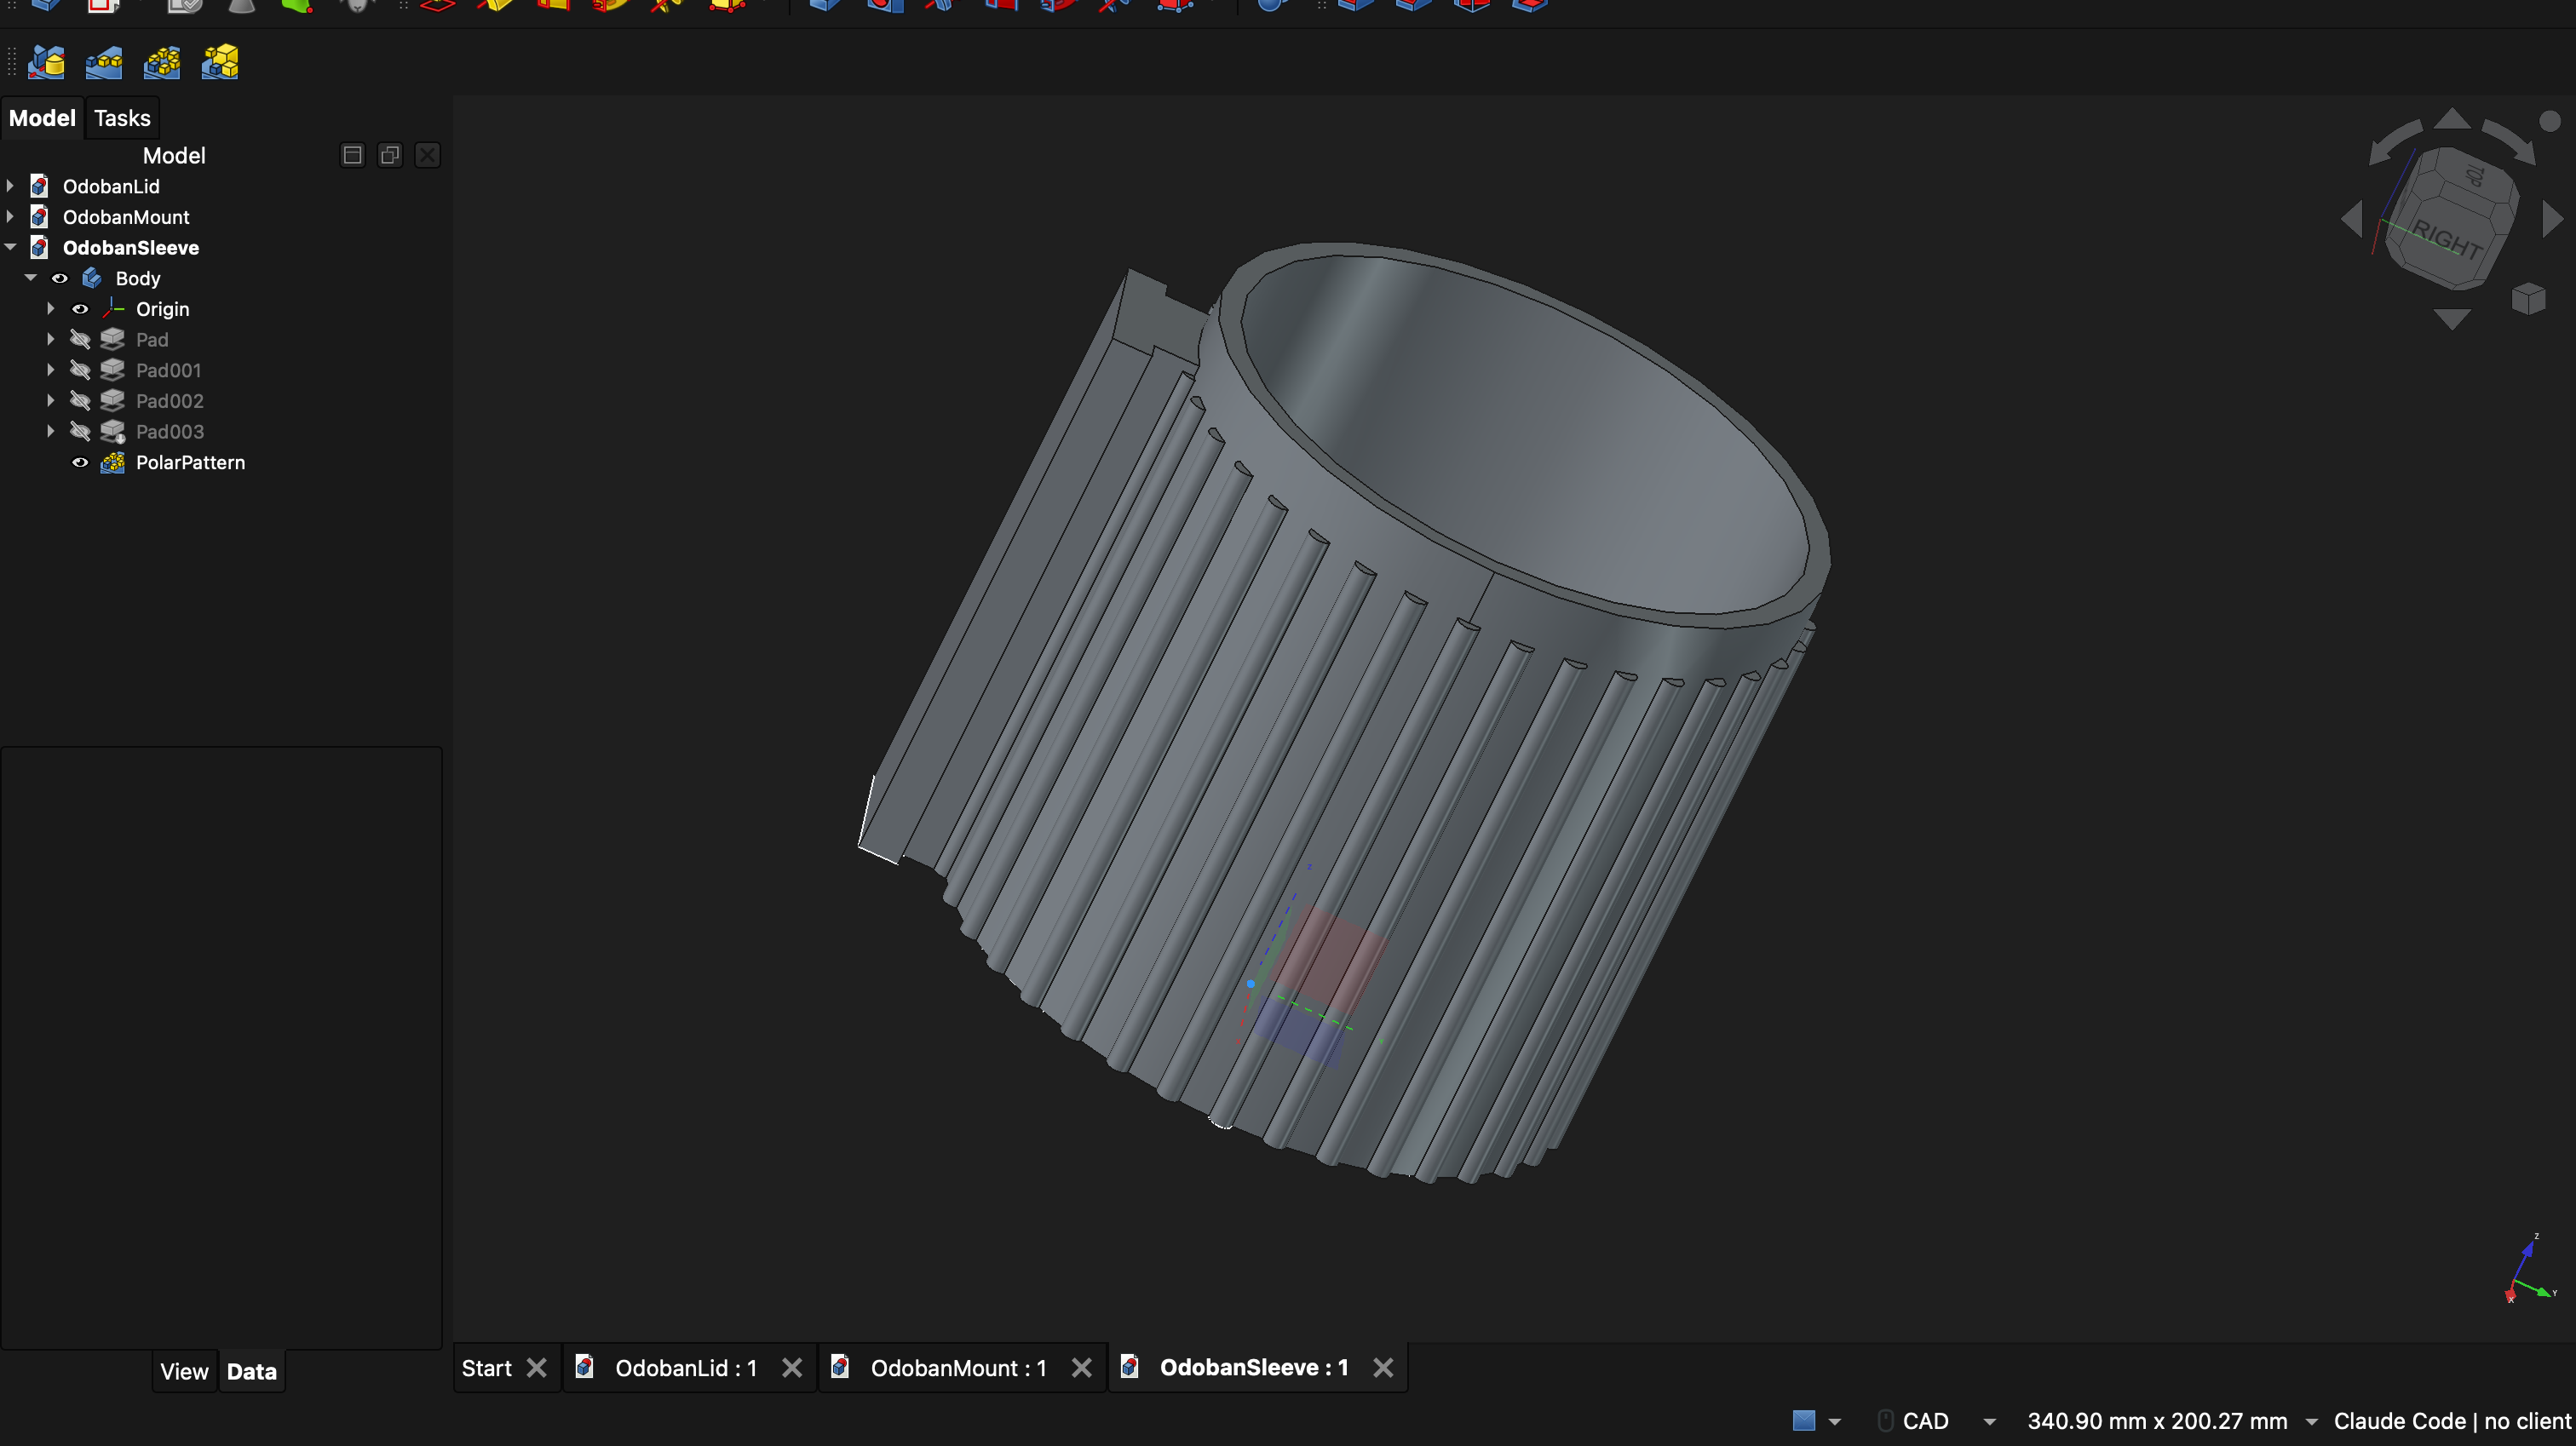The image size is (2576, 1446).
Task: Click the Pad003 feature icon in tree
Action: point(113,431)
